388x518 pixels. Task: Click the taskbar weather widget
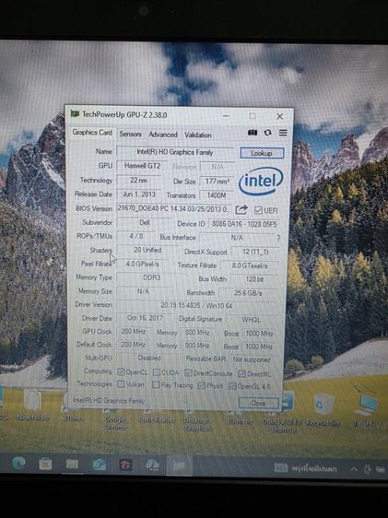pyautogui.click(x=306, y=468)
